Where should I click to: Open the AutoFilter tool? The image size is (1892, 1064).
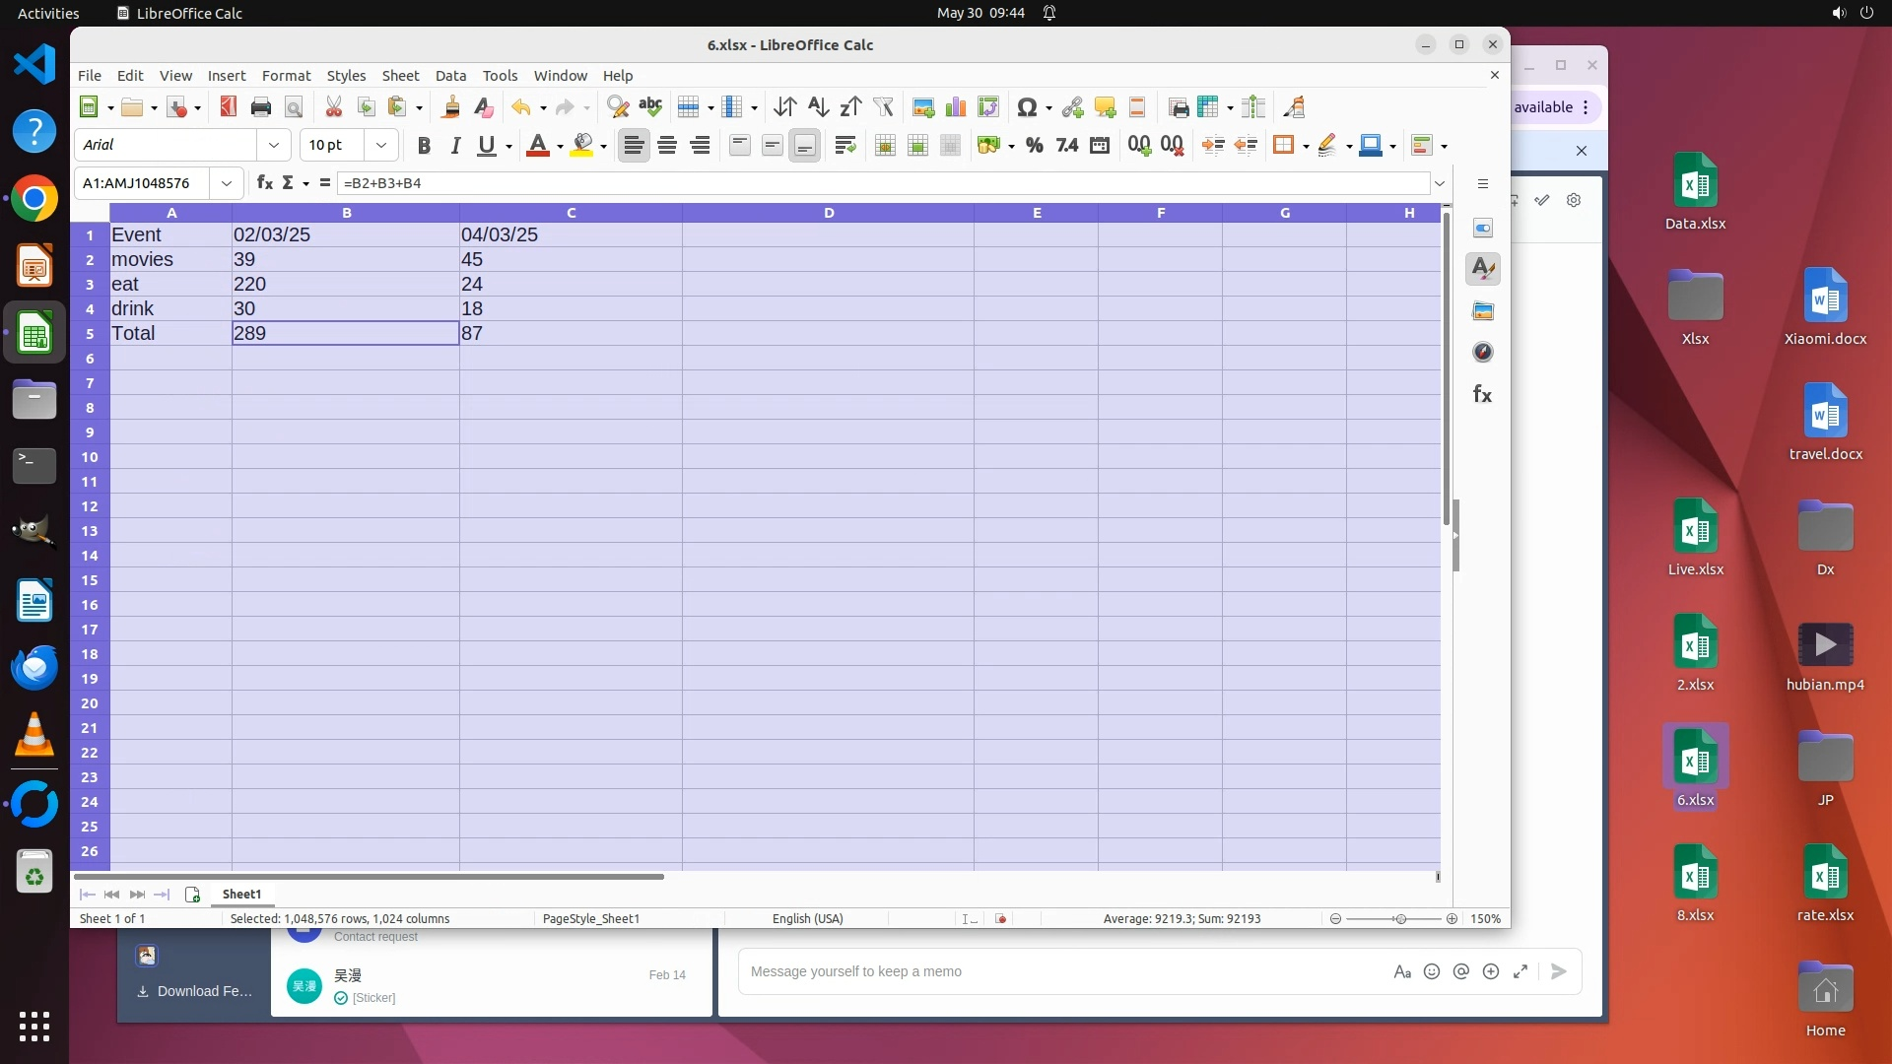point(883,107)
